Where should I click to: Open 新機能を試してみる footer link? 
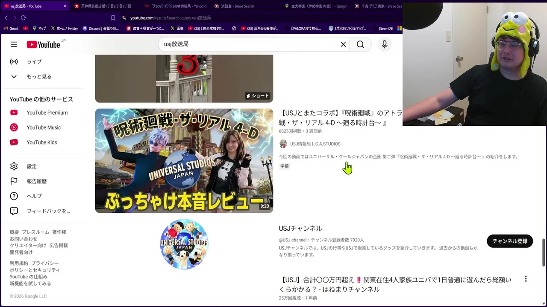pyautogui.click(x=30, y=284)
